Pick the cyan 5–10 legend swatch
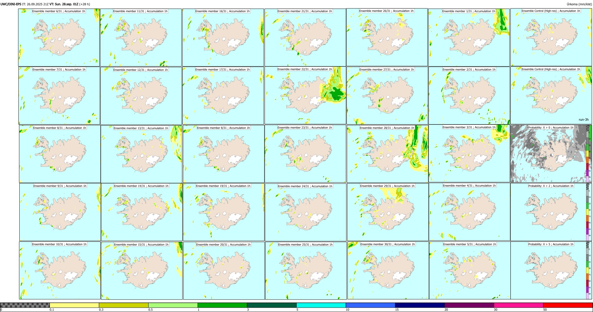Screen dimensions: 593x312 [321, 305]
